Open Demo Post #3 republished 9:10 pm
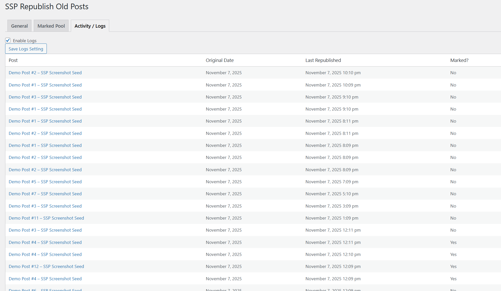501x291 pixels. click(x=45, y=97)
